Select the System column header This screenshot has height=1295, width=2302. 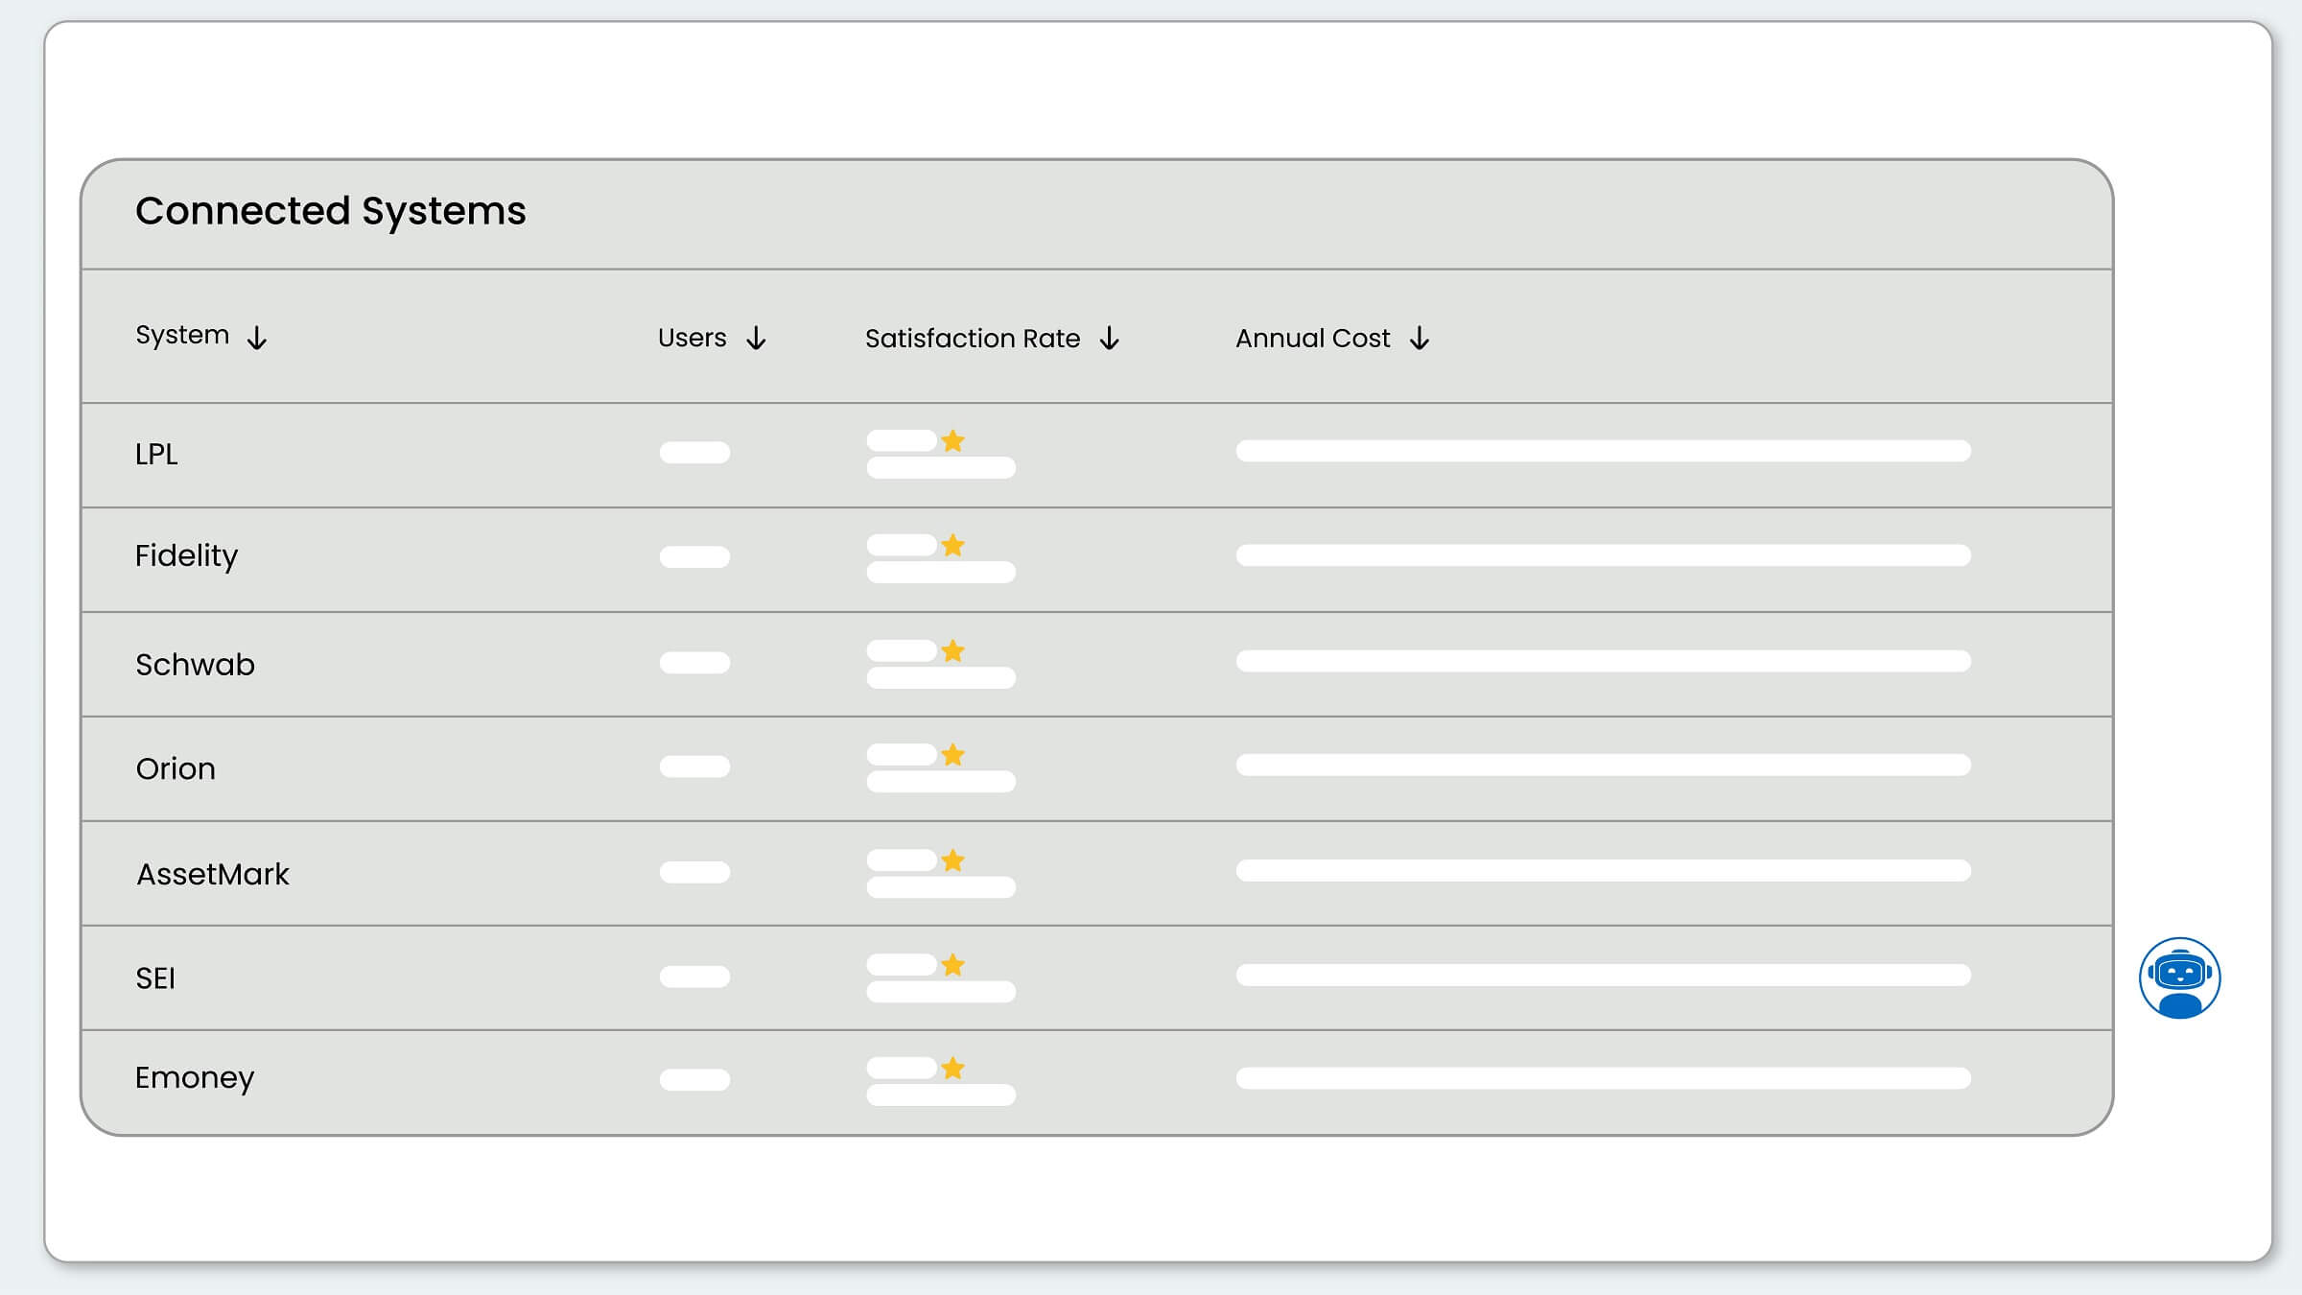[182, 336]
